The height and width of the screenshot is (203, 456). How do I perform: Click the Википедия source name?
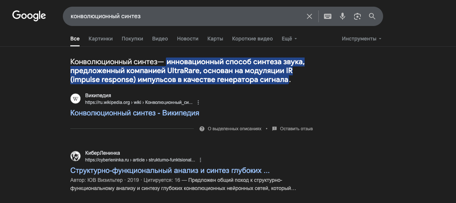pyautogui.click(x=98, y=95)
